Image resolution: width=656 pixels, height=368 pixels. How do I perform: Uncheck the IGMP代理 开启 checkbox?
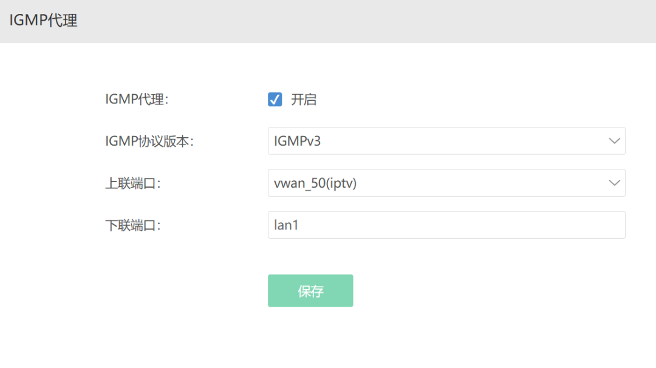(275, 100)
